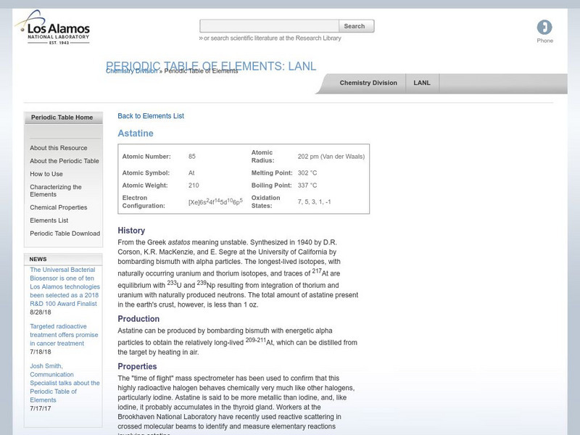Open Periodic Table Download page
580x435 pixels.
(x=65, y=233)
